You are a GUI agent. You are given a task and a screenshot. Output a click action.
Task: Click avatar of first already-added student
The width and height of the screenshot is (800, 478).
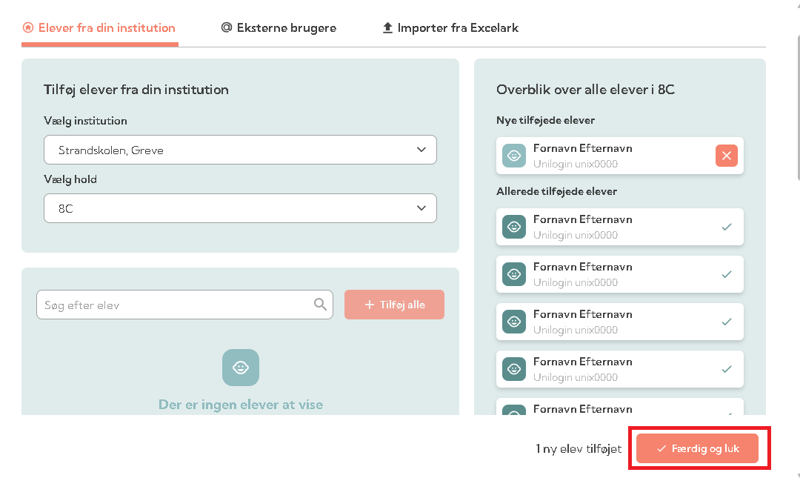(513, 227)
